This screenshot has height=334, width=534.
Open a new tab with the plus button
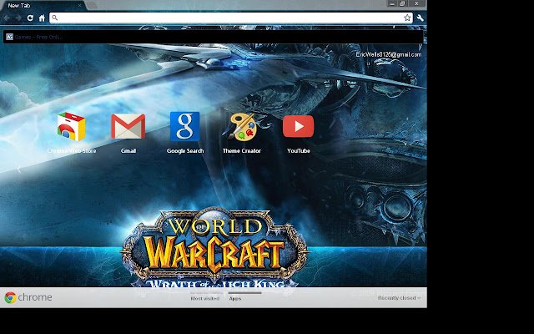91,6
